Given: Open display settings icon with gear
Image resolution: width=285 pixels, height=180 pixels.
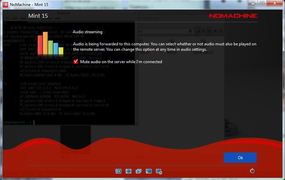Looking at the screenshot, I should [159, 172].
